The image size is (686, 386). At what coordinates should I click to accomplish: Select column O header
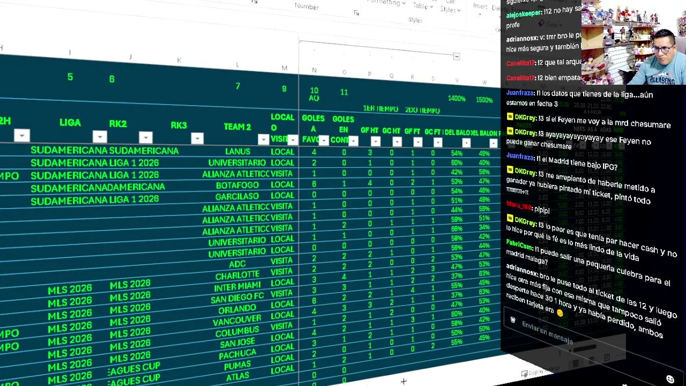[344, 72]
